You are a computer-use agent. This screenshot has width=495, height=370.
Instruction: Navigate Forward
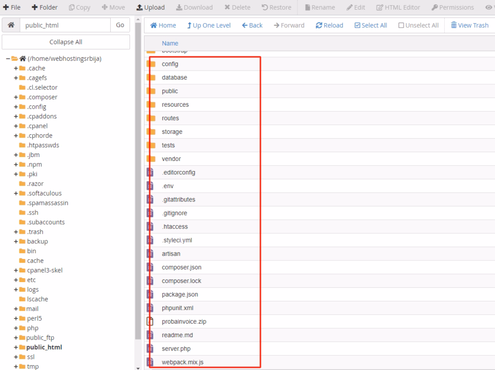tap(289, 25)
